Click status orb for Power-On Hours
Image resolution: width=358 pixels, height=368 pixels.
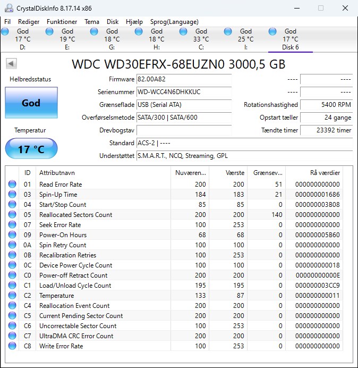pos(12,235)
